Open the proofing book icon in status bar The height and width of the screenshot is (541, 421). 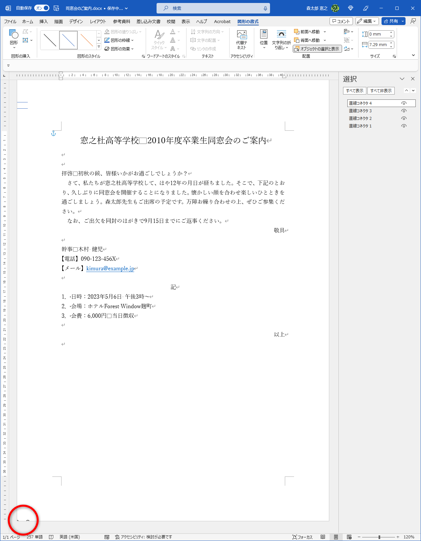tap(51, 537)
